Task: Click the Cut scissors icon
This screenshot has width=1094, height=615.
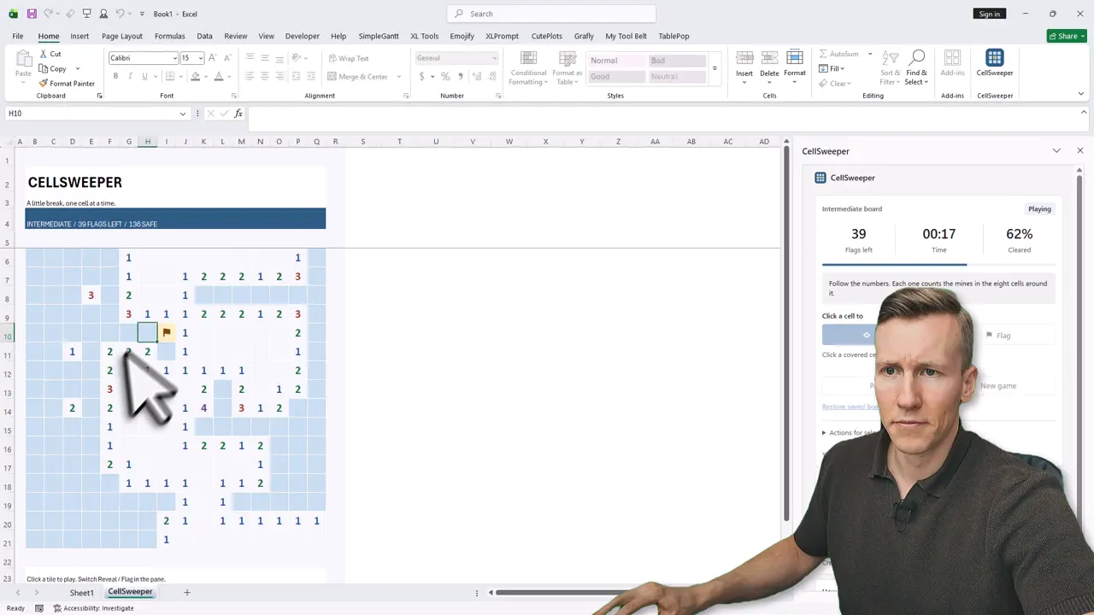Action: point(44,54)
